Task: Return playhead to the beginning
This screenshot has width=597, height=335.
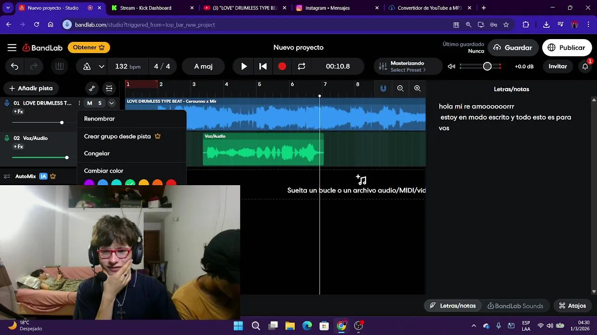Action: (x=263, y=67)
